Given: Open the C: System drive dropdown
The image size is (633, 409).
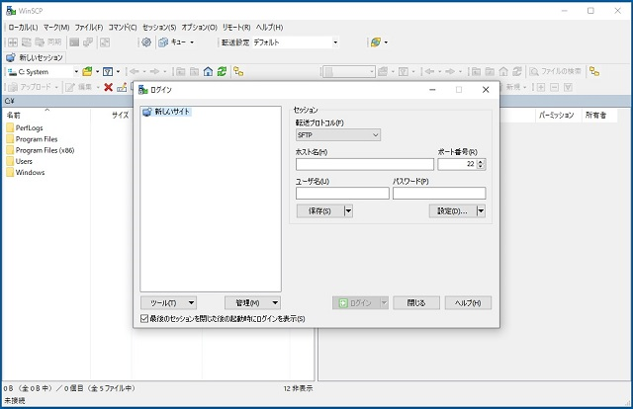Looking at the screenshot, I should 75,72.
